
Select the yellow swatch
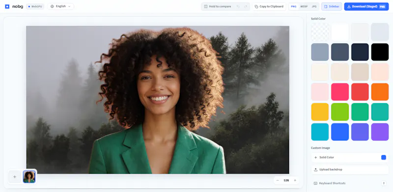tap(320, 112)
